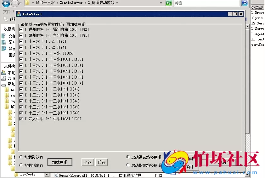Toggle the 十三水[99] room checkbox
This screenshot has height=178, width=265.
(x=21, y=113)
